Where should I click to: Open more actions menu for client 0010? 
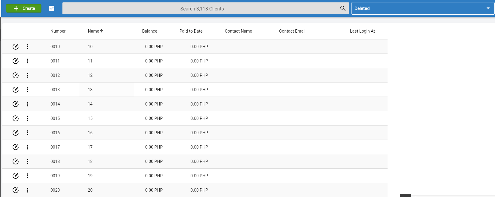click(x=28, y=47)
